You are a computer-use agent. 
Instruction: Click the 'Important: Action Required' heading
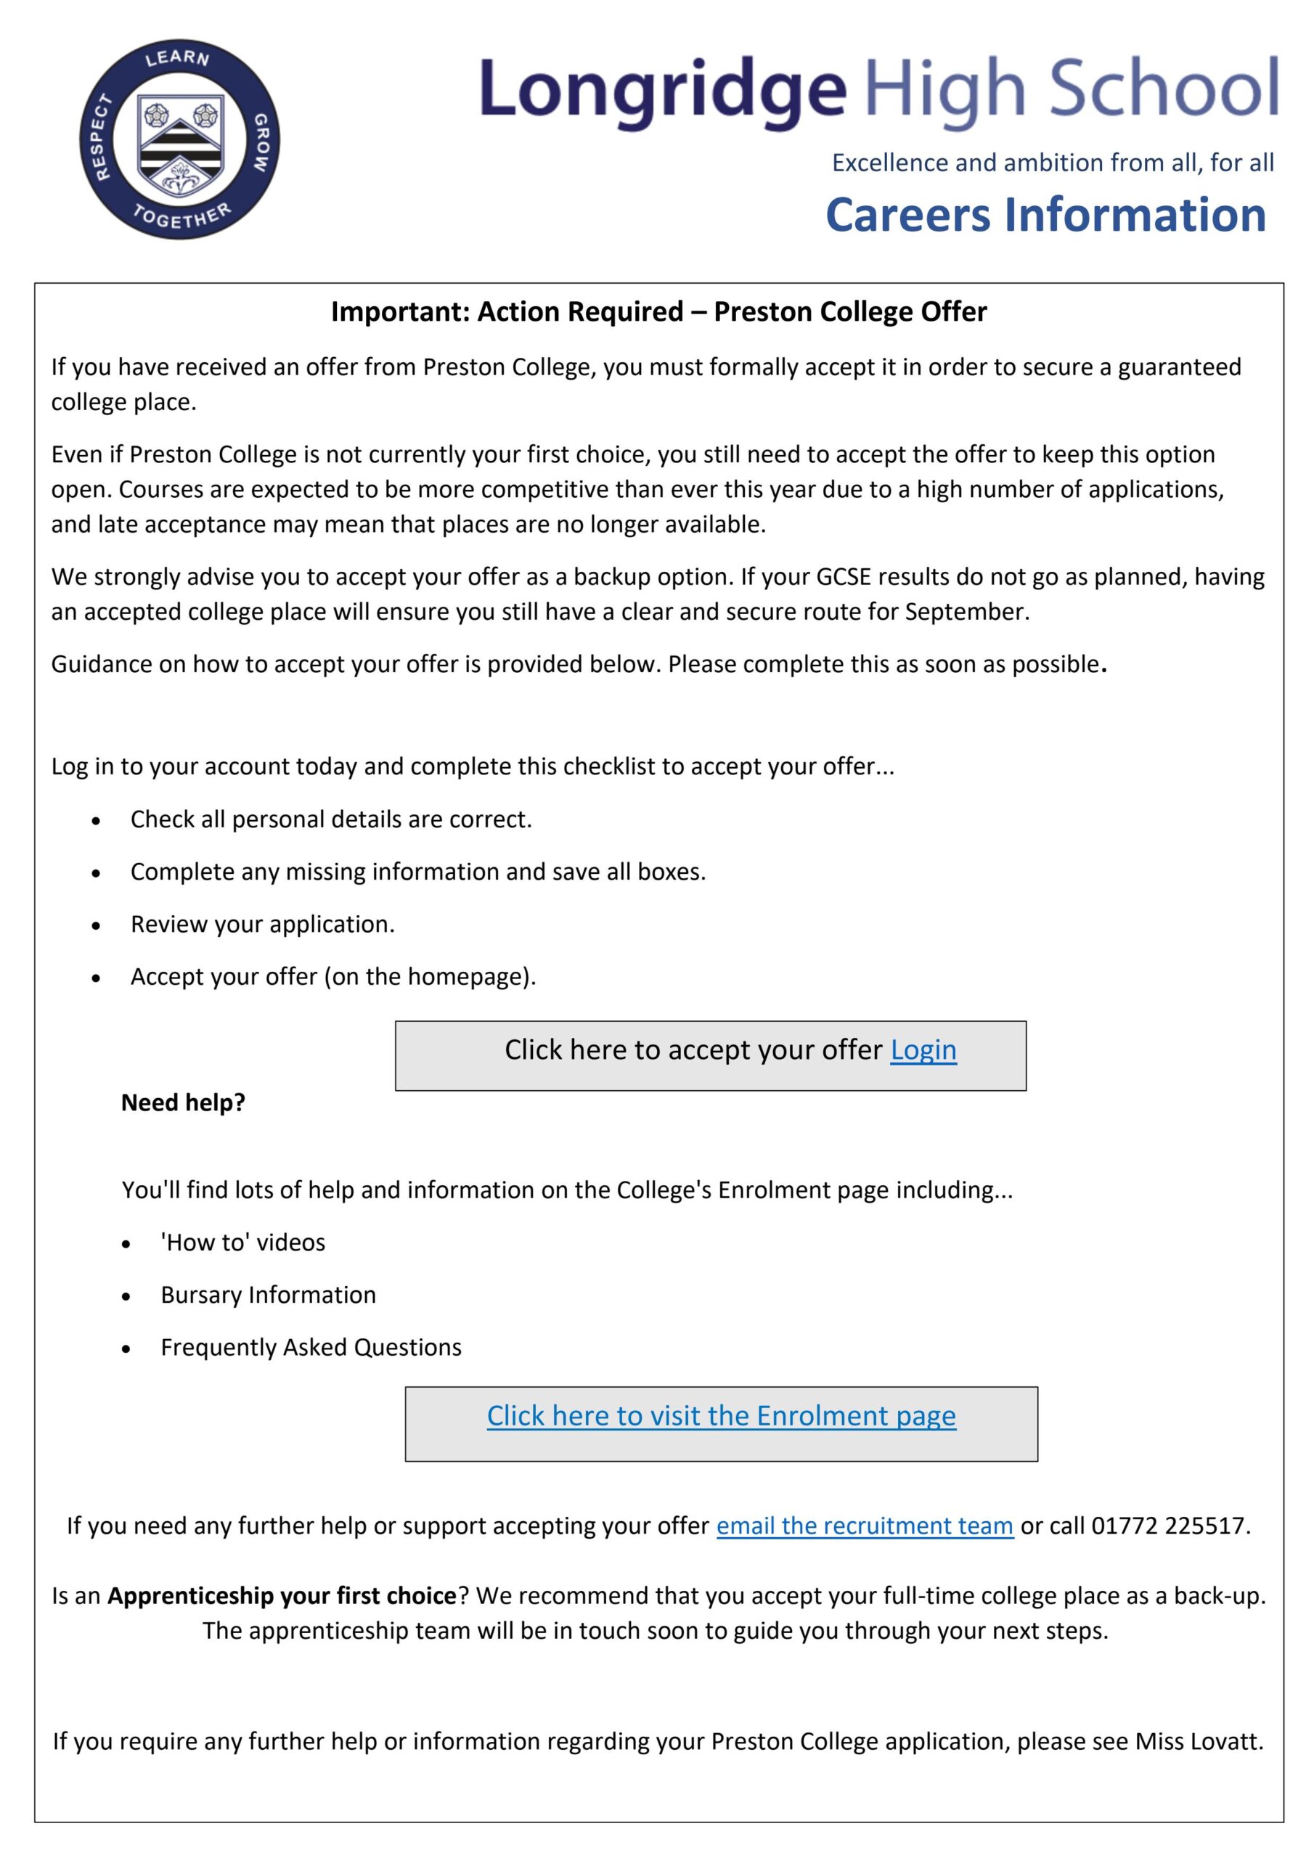pos(658,311)
